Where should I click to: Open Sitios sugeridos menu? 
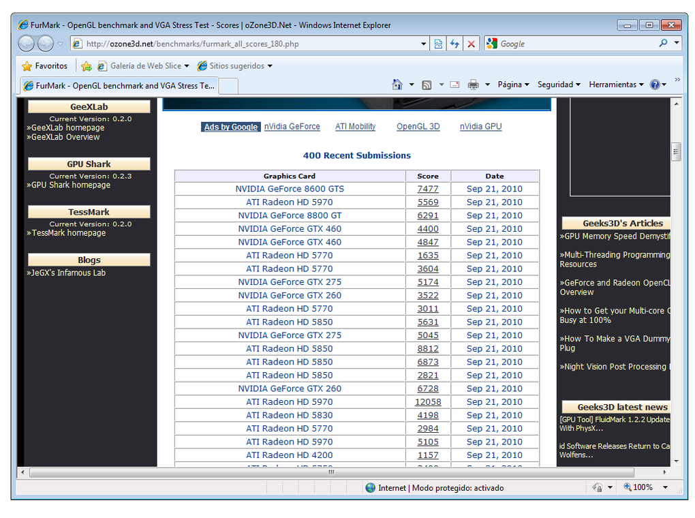point(235,66)
